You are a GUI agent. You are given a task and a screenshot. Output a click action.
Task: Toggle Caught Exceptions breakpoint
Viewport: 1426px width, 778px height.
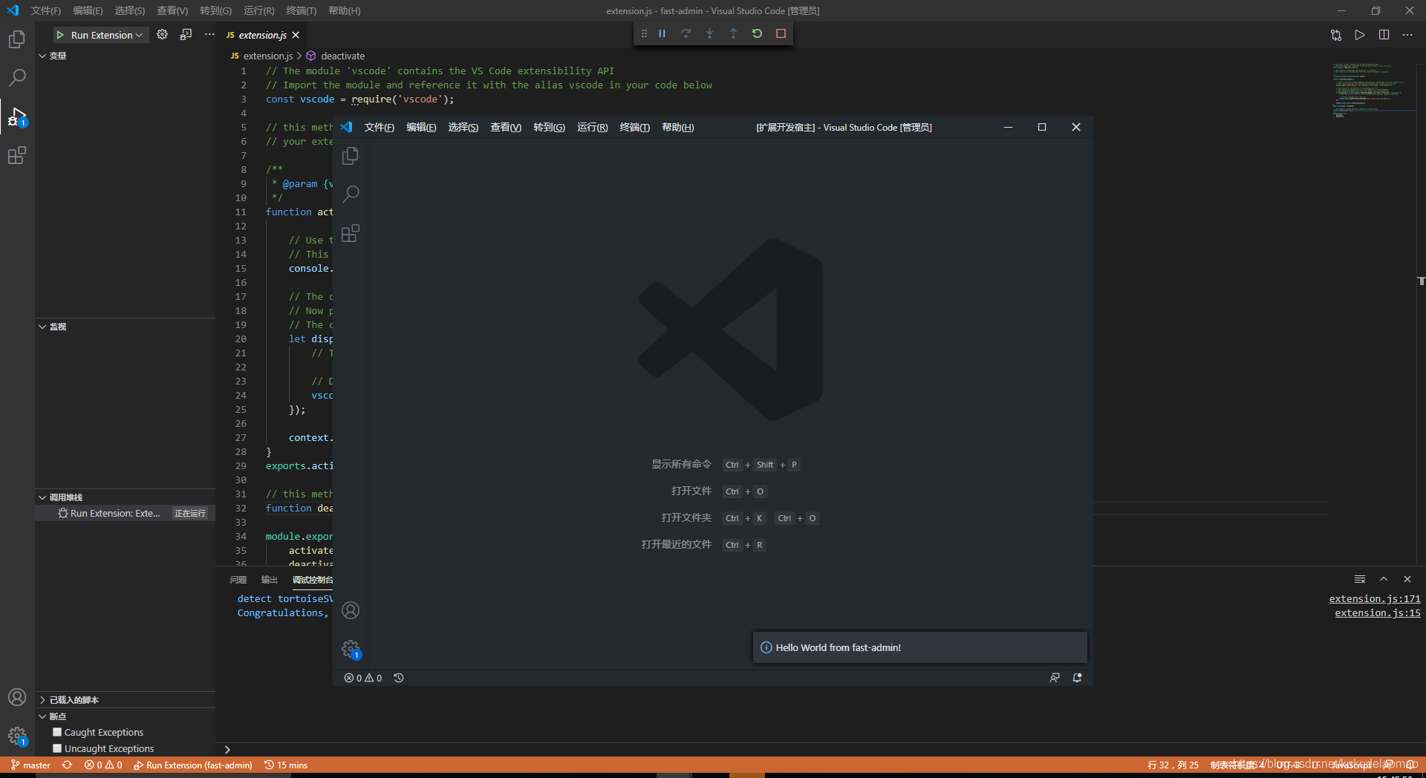pyautogui.click(x=57, y=732)
